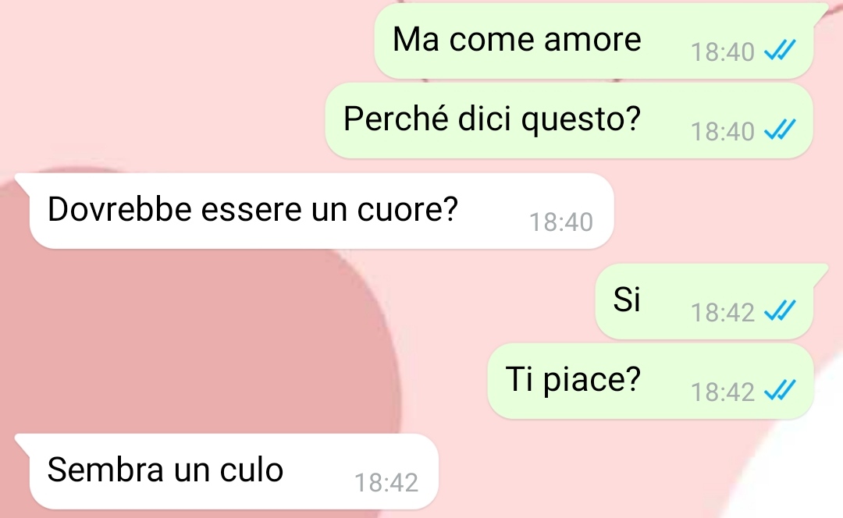Click the 18:40 timestamp on 'Ma come amore'

[723, 52]
